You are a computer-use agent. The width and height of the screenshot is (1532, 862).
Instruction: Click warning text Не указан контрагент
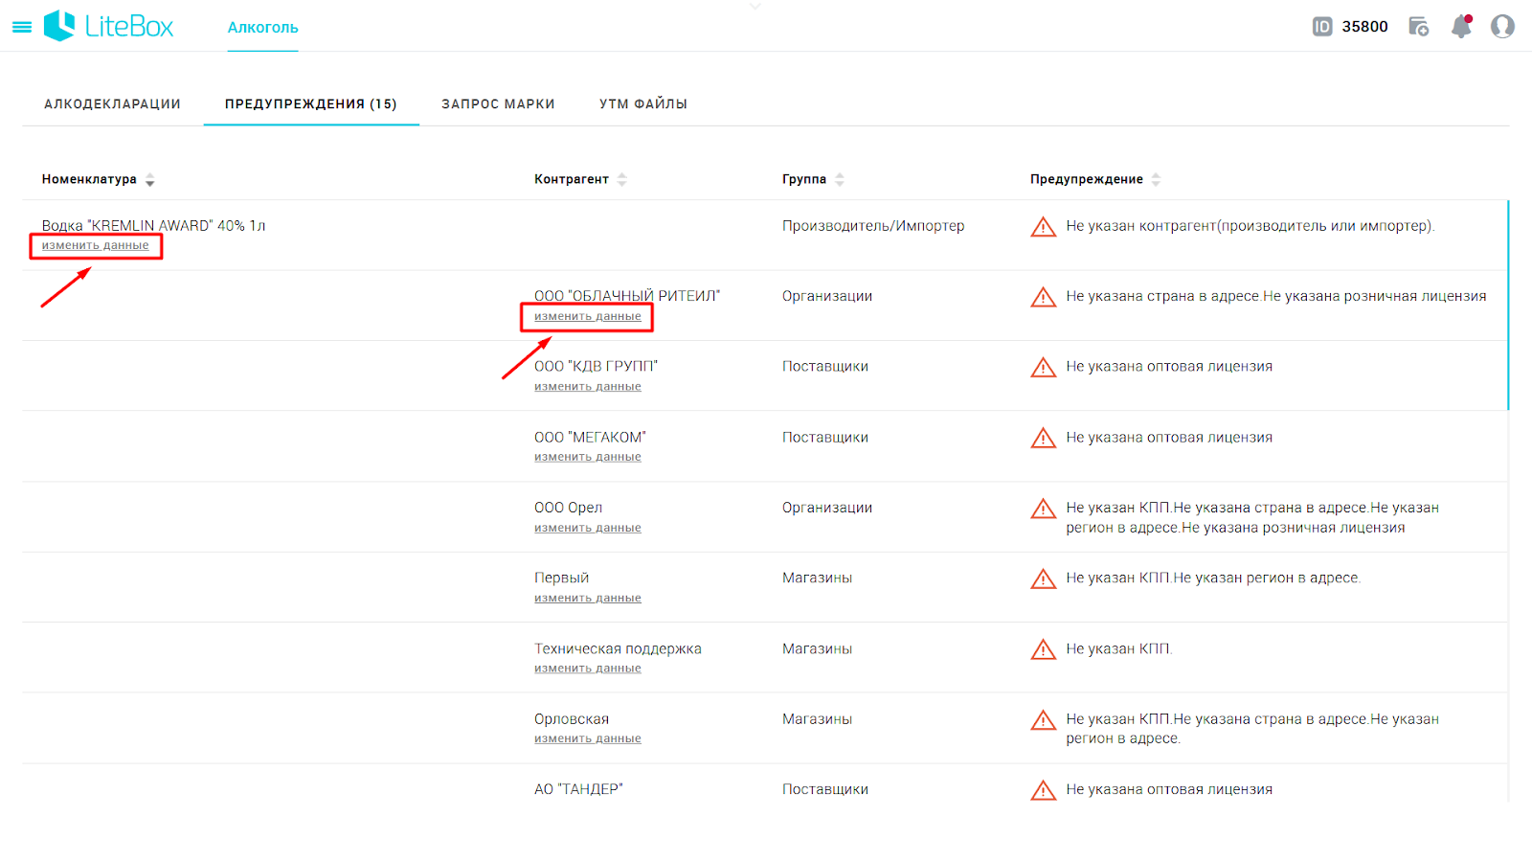1250,226
